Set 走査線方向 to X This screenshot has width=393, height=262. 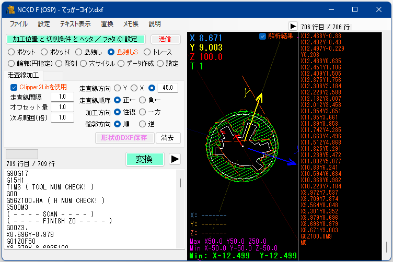[x=134, y=88]
